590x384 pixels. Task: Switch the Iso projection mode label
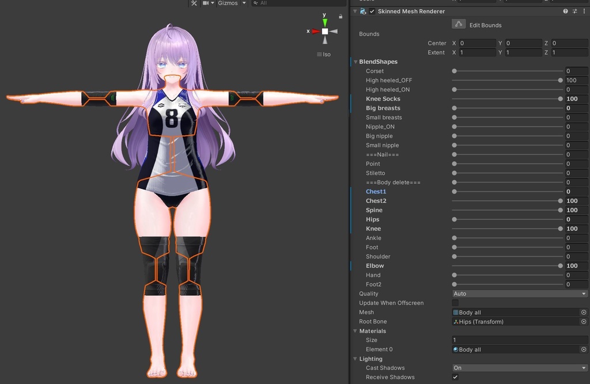pyautogui.click(x=324, y=55)
